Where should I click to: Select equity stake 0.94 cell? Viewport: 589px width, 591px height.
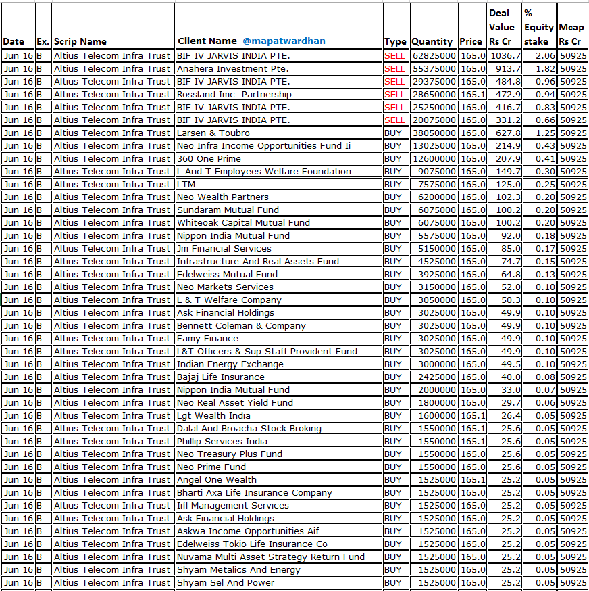[539, 94]
